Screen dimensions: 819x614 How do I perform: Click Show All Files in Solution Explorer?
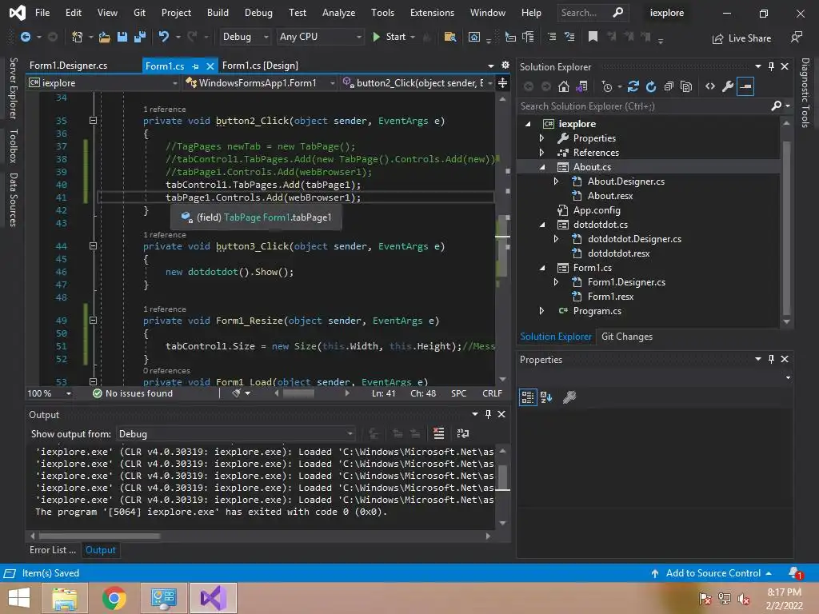(686, 86)
